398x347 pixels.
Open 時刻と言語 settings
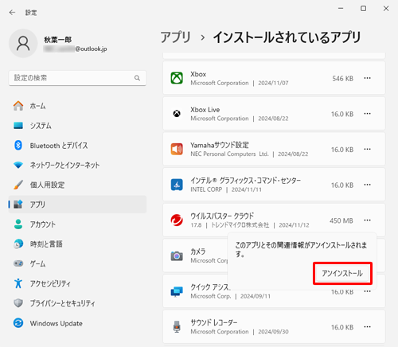click(77, 244)
